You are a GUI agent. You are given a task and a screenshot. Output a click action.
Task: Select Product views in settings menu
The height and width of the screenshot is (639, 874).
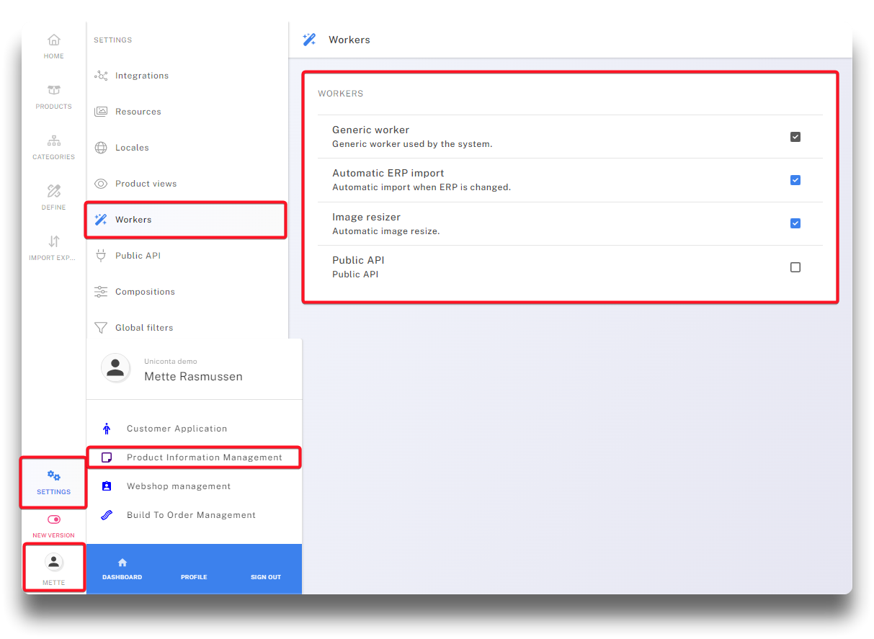pos(146,184)
